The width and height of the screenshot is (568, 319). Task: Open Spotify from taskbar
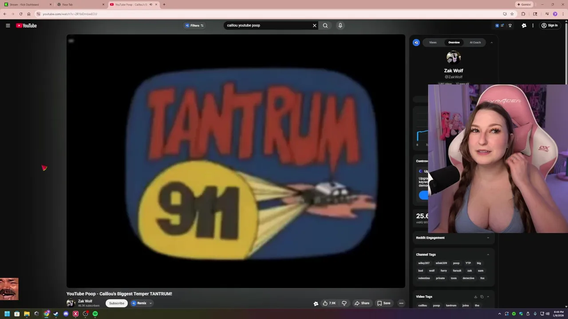point(95,314)
